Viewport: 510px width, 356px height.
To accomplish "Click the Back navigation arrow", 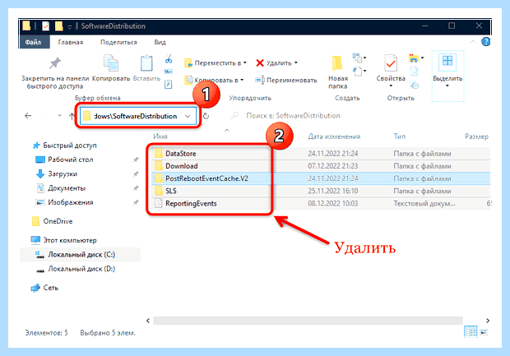I will (x=28, y=116).
